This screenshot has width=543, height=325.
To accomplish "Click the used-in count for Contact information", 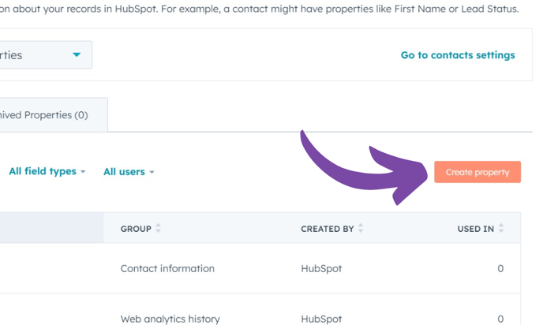I will [500, 268].
